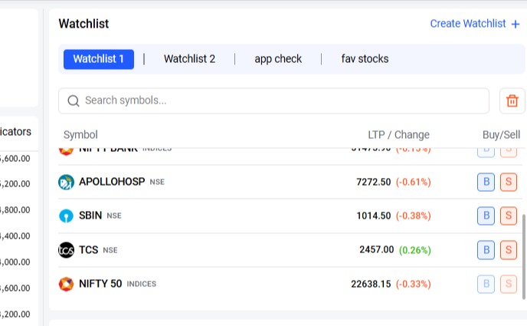Click the LTP / Change column header
527x326 pixels.
[x=398, y=135]
